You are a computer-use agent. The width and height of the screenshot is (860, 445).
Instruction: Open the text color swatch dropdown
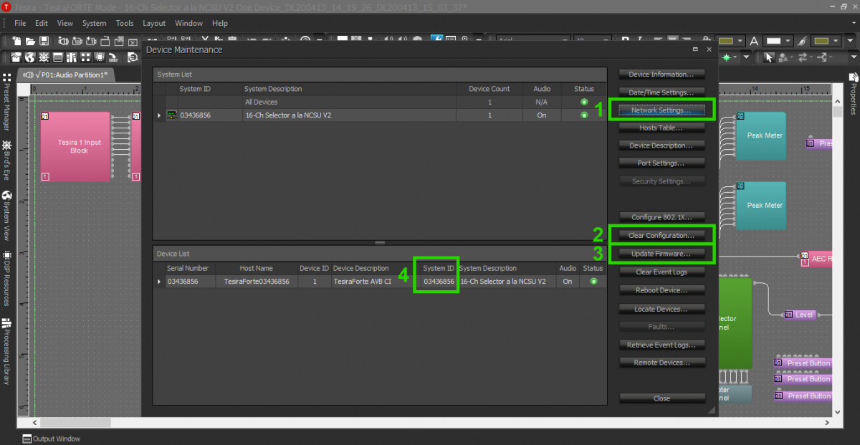pos(788,41)
